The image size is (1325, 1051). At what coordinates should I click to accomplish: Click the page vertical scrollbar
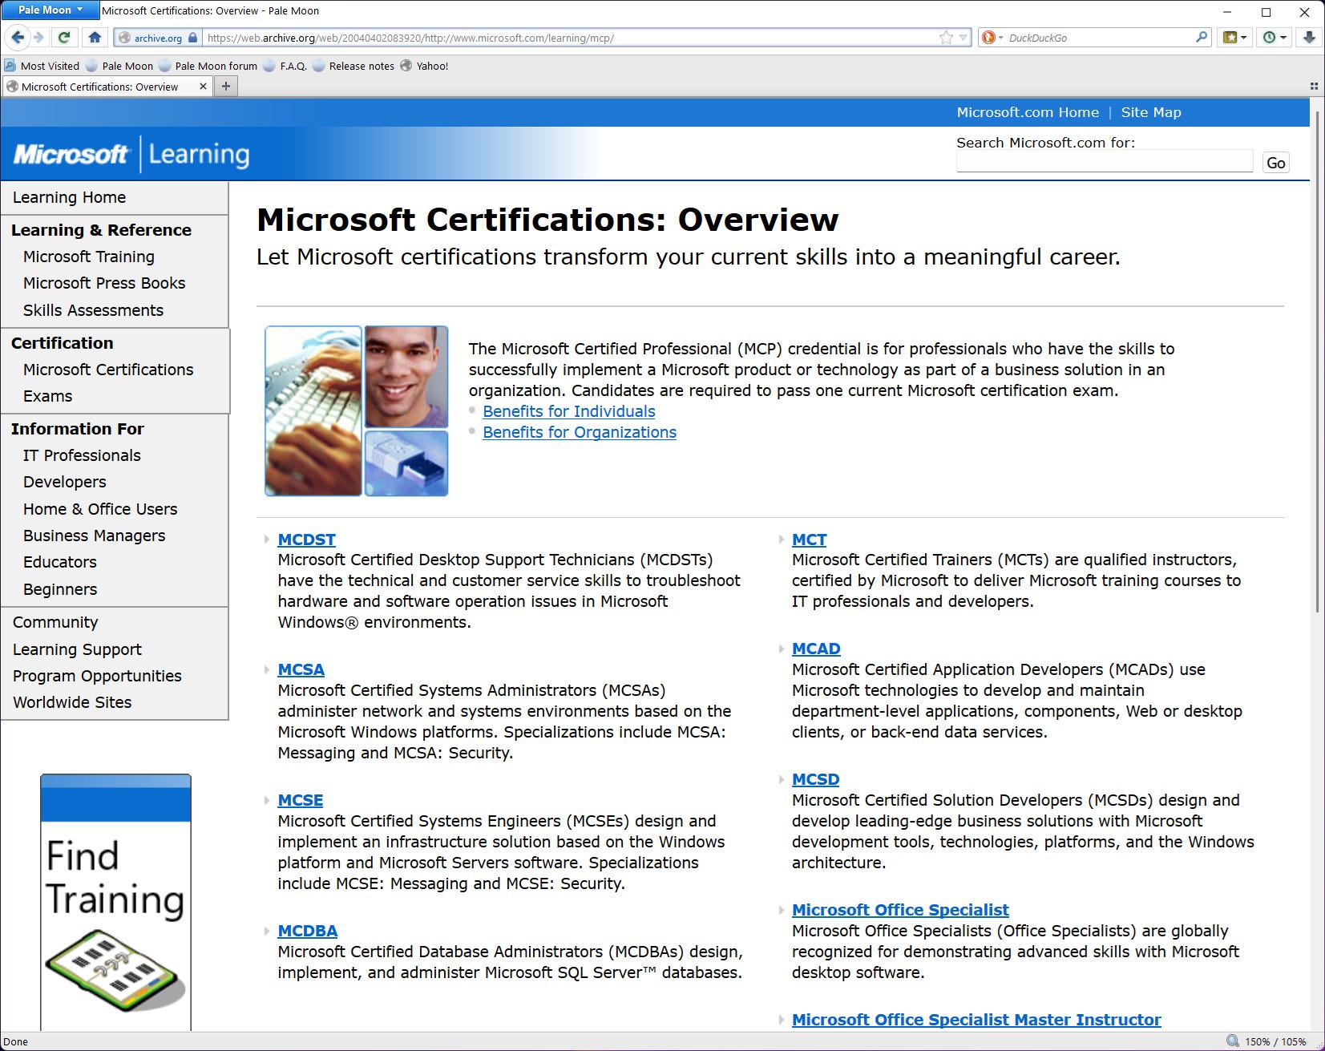(x=1317, y=361)
